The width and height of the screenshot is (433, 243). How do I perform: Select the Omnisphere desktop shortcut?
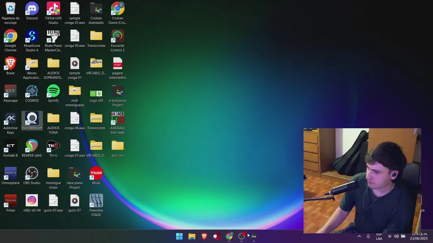pos(10,176)
